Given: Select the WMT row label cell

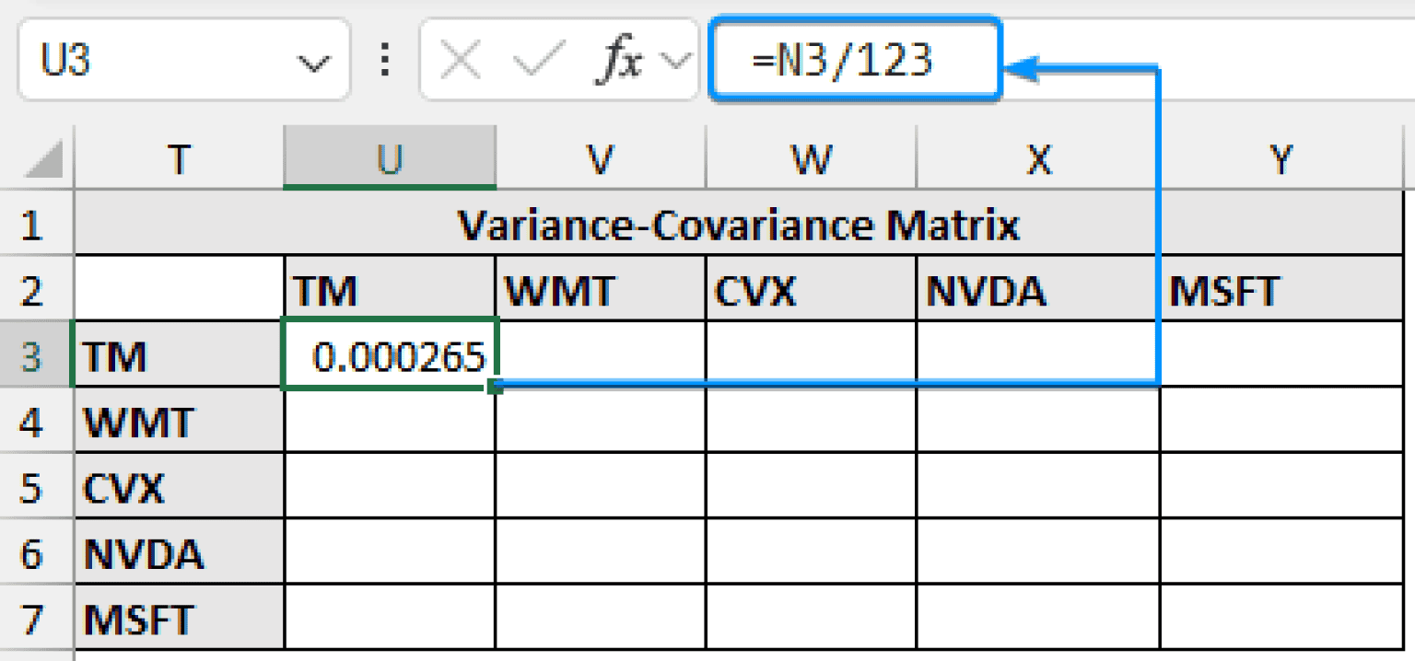Looking at the screenshot, I should [x=180, y=423].
